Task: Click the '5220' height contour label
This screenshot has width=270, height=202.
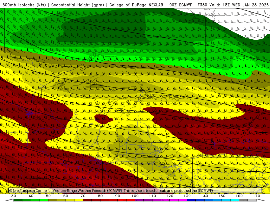Action: 119,109
